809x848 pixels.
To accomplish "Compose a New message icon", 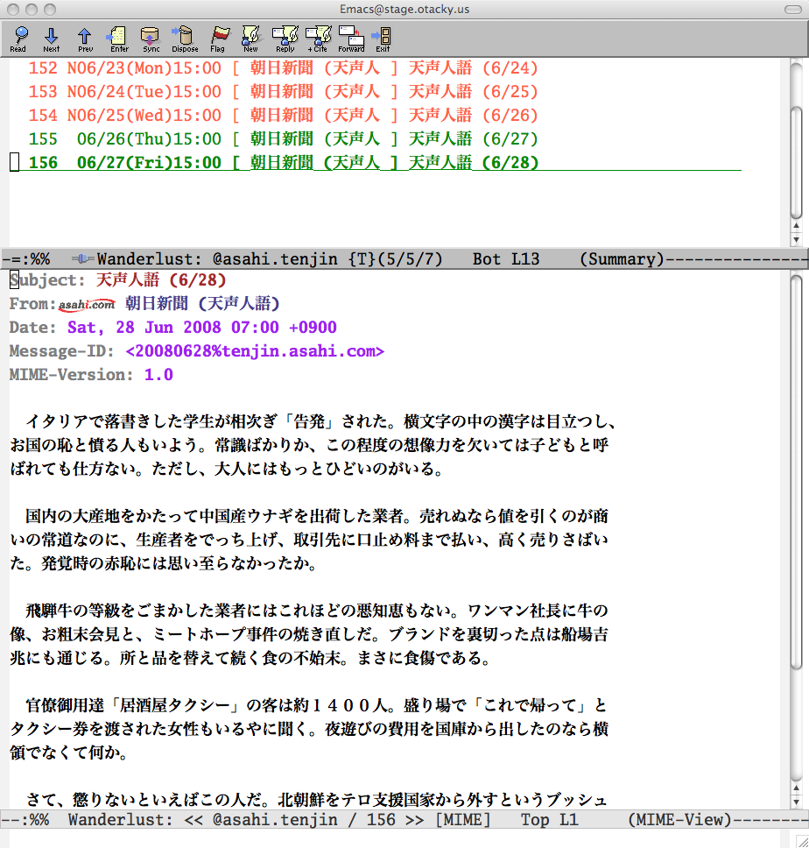I will [250, 39].
